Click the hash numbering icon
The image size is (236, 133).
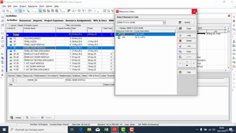(95, 11)
